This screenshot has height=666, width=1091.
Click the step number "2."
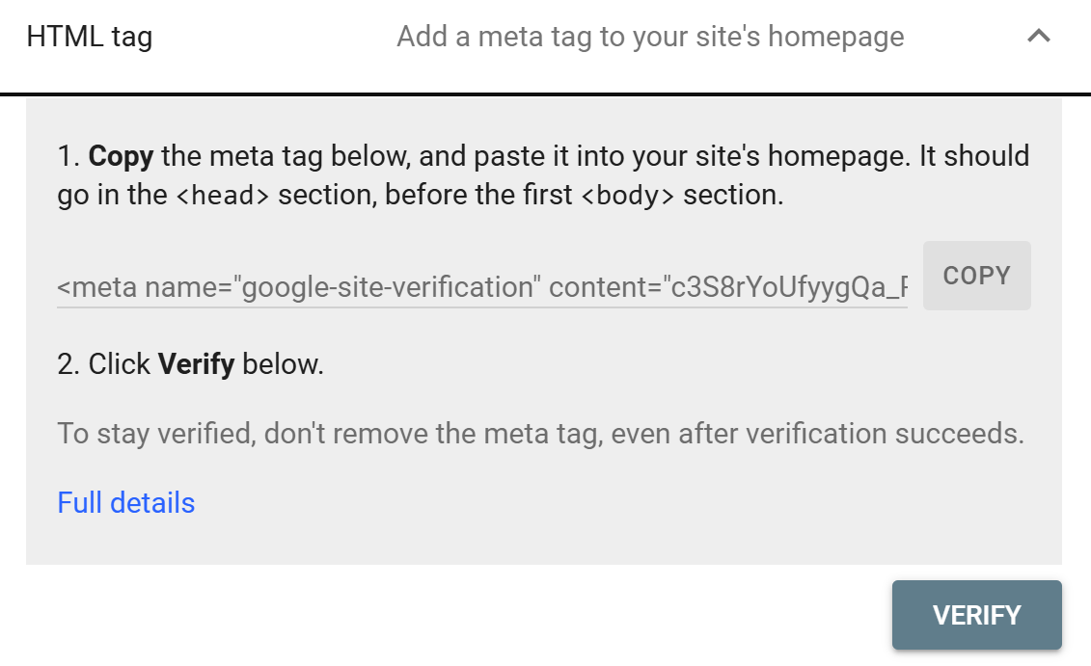[69, 364]
